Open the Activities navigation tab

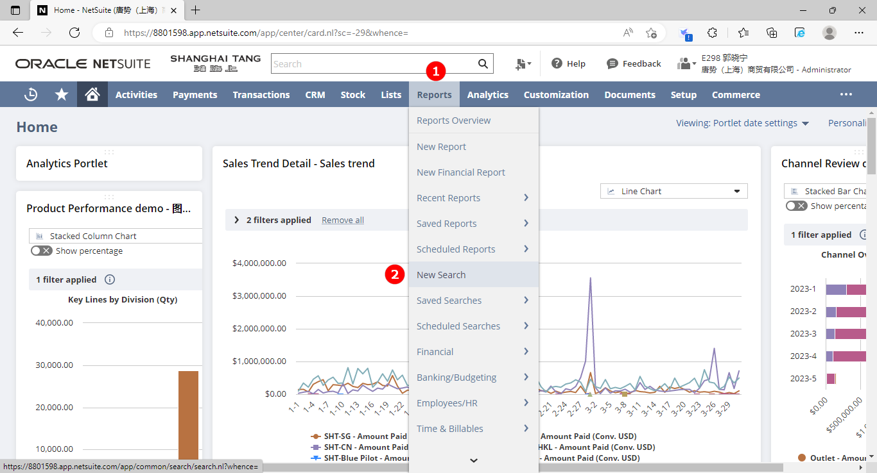tap(136, 95)
